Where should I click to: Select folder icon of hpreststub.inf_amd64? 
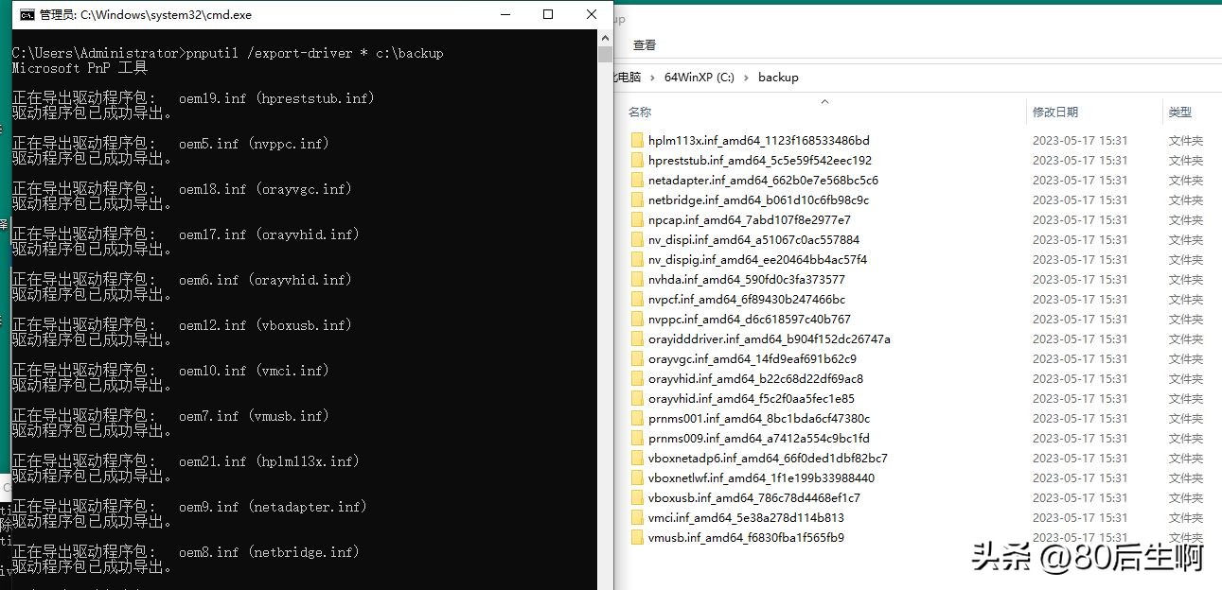637,161
